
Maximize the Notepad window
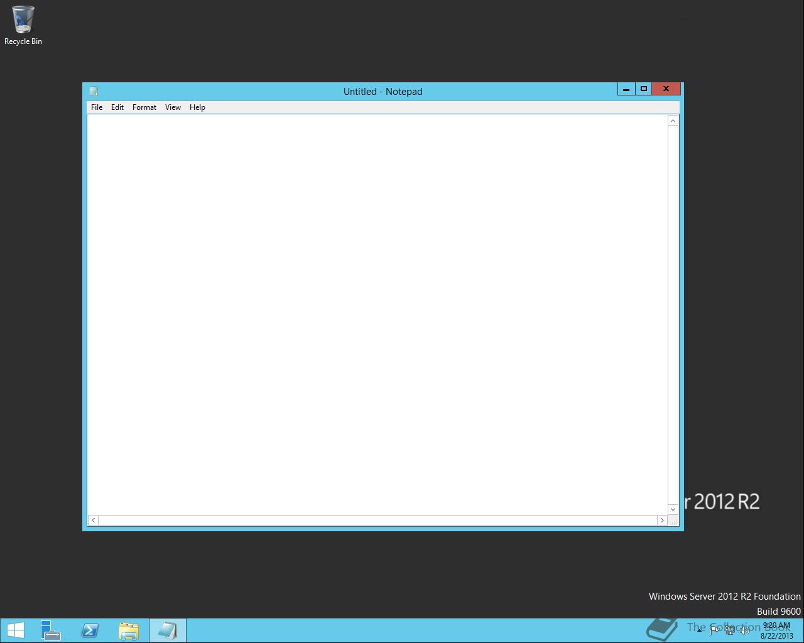pos(643,89)
